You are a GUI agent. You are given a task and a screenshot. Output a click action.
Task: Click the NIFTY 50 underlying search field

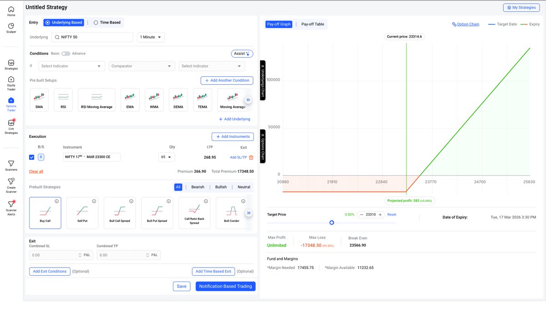pyautogui.click(x=92, y=37)
